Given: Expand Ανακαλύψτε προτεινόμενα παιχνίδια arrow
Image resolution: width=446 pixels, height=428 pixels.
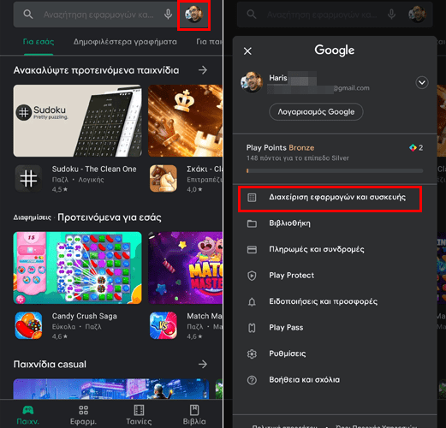Looking at the screenshot, I should [203, 70].
